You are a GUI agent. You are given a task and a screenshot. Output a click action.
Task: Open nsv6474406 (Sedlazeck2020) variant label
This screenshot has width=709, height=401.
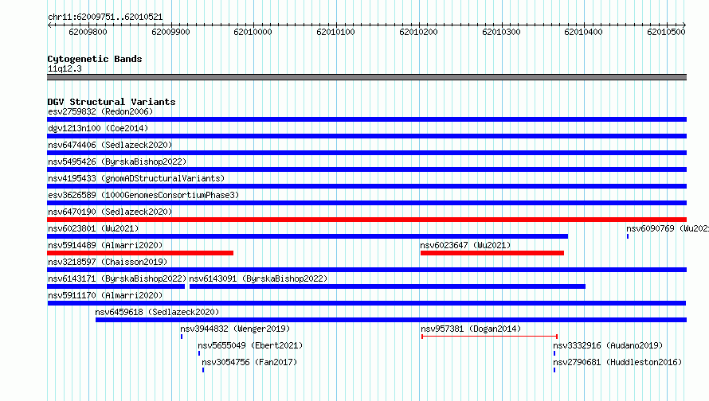tap(110, 145)
